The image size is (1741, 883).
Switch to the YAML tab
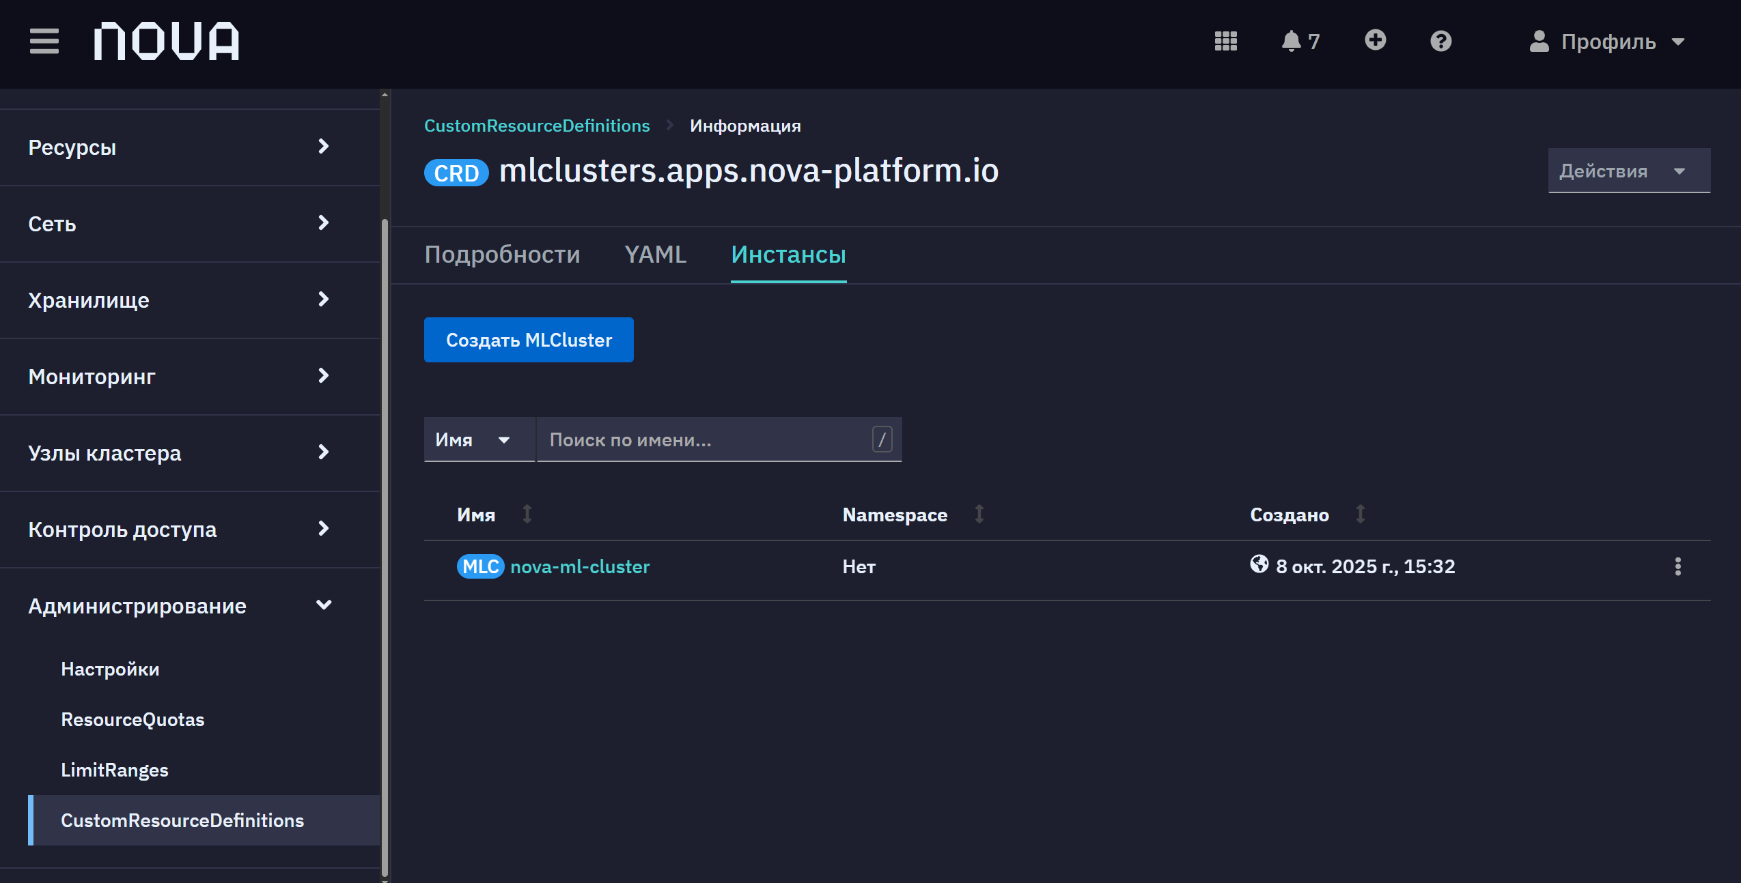655,255
